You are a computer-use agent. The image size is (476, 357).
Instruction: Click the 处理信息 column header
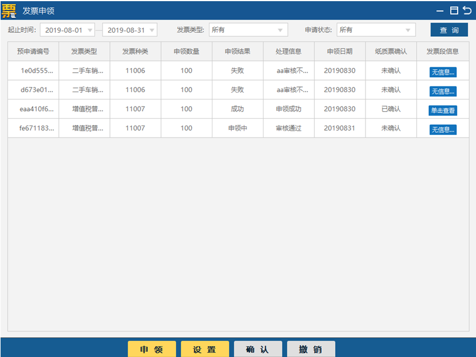coord(289,51)
